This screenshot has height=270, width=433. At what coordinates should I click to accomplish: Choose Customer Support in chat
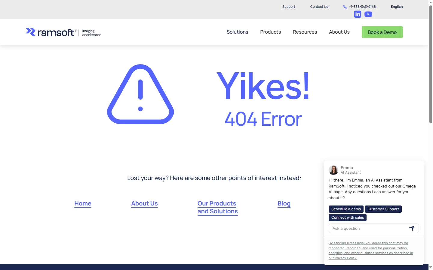point(383,209)
